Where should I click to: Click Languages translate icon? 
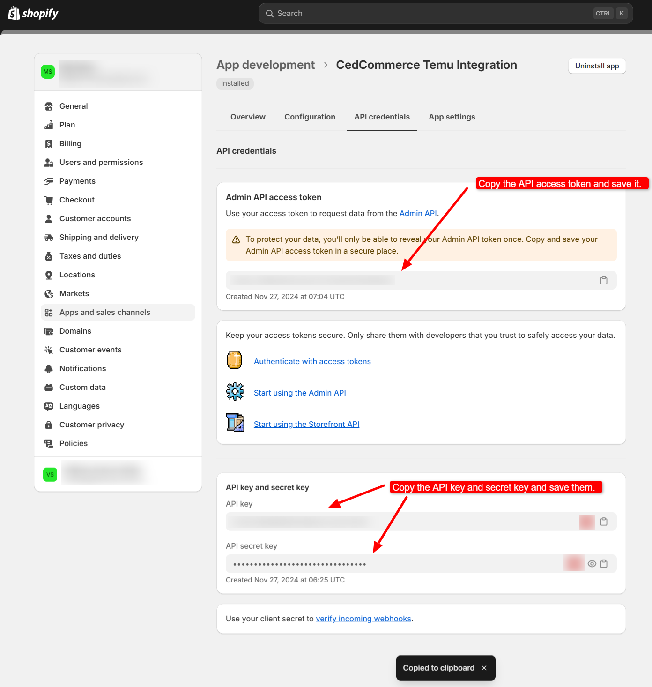49,406
